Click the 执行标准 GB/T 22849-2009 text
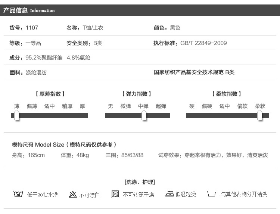 [x=190, y=43]
